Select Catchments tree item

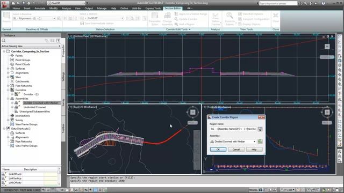click(22, 81)
